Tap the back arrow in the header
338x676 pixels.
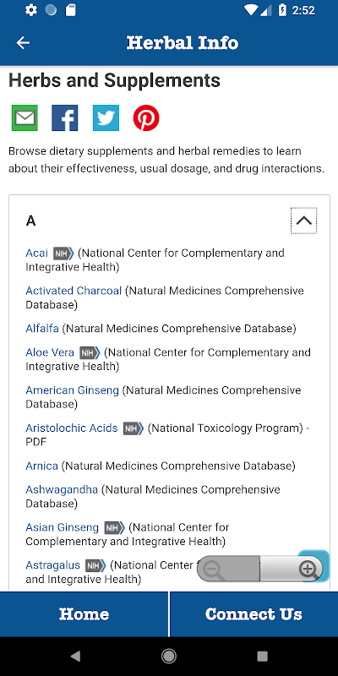pyautogui.click(x=23, y=43)
